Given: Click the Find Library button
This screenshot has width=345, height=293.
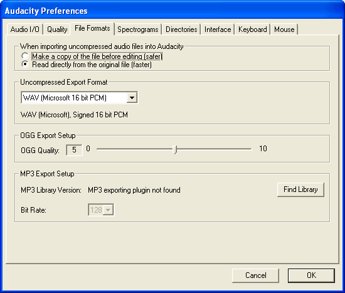Looking at the screenshot, I should pos(300,189).
